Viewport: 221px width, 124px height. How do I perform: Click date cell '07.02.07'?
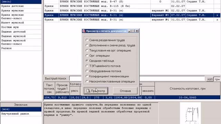(x=178, y=15)
